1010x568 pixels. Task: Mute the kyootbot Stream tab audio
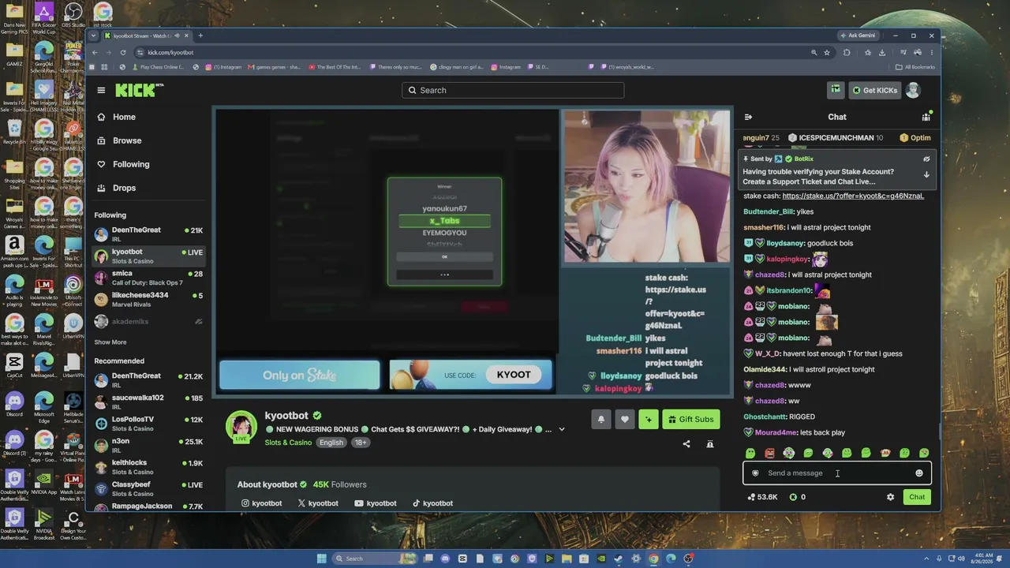[x=176, y=35]
